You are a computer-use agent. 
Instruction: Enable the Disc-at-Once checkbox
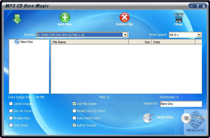(x=11, y=111)
